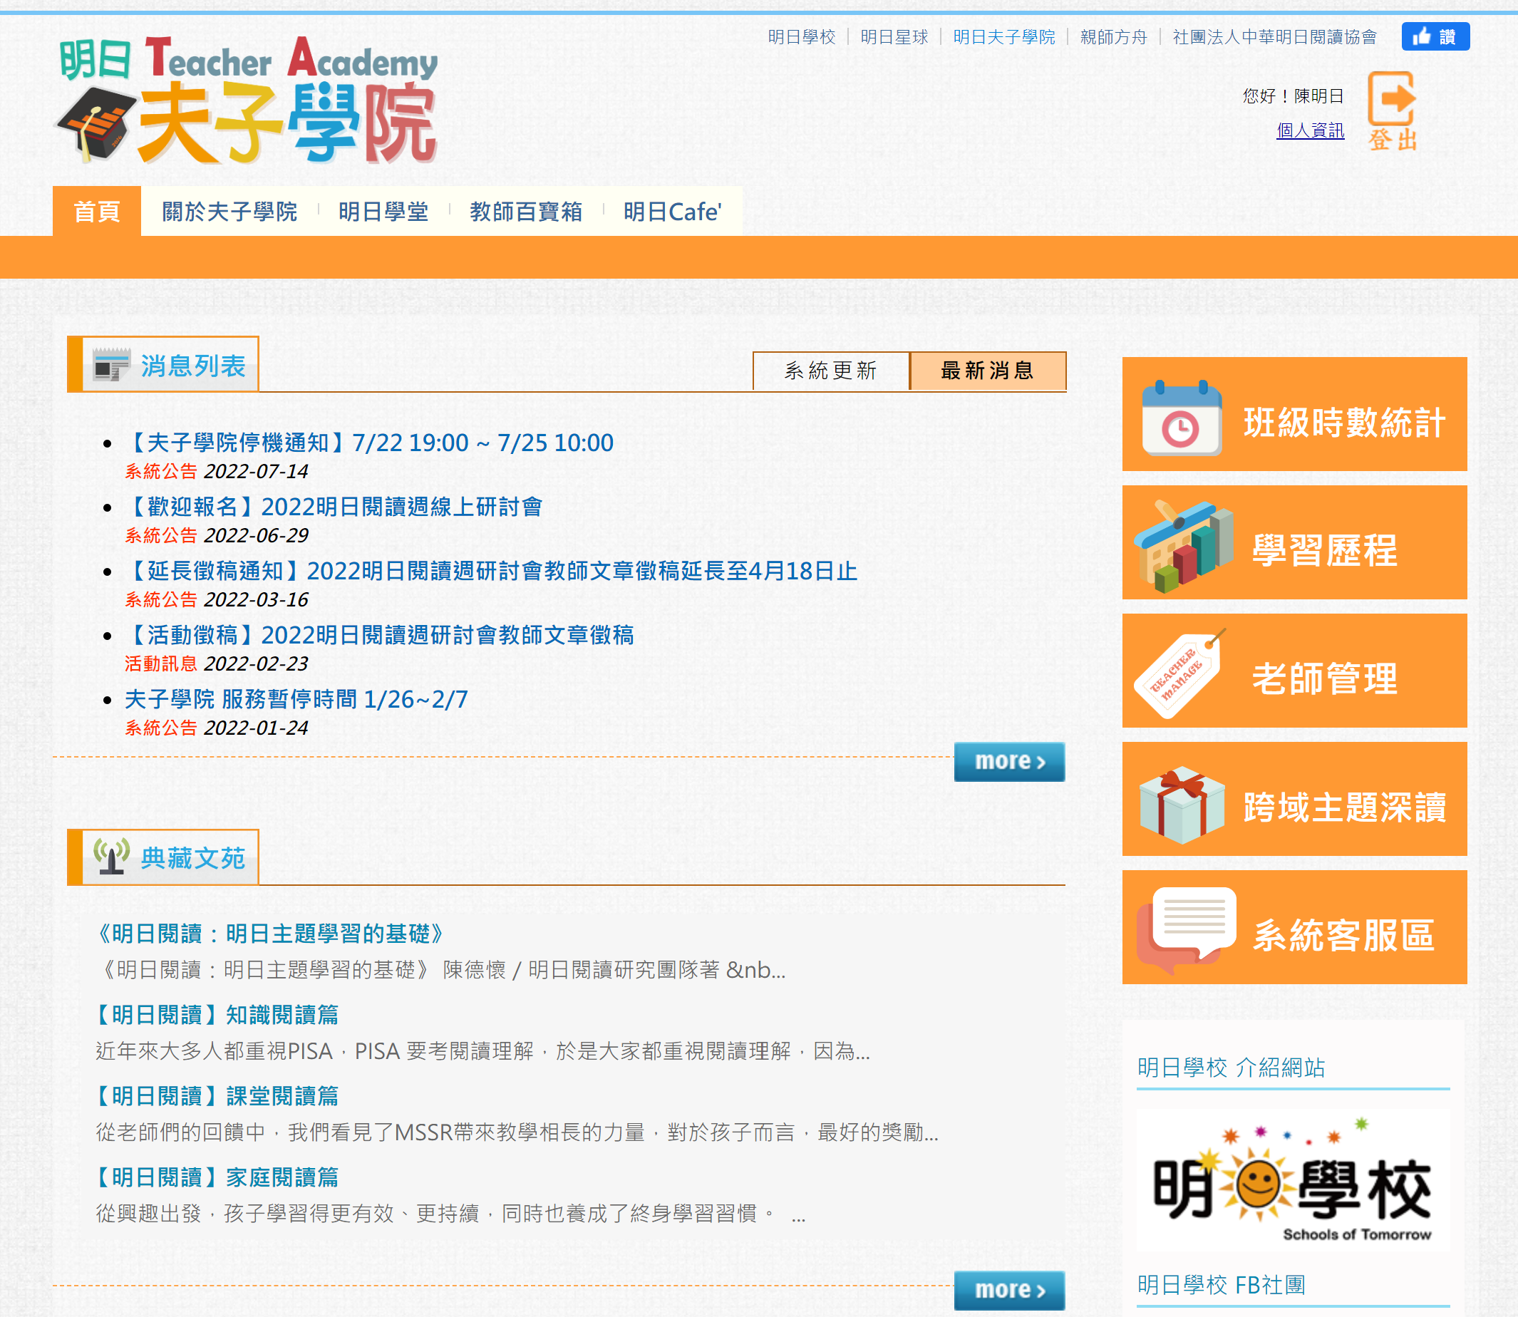Open the 活動徵稿 教師文章徵稿 announcement

[380, 635]
